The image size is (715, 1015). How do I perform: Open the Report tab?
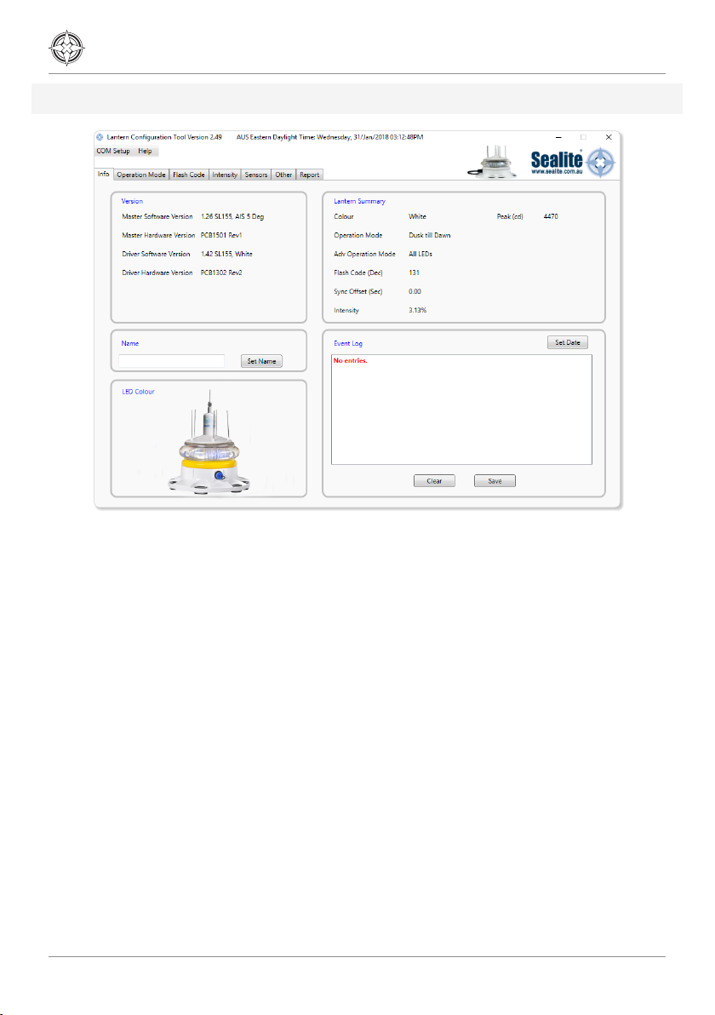(x=309, y=175)
